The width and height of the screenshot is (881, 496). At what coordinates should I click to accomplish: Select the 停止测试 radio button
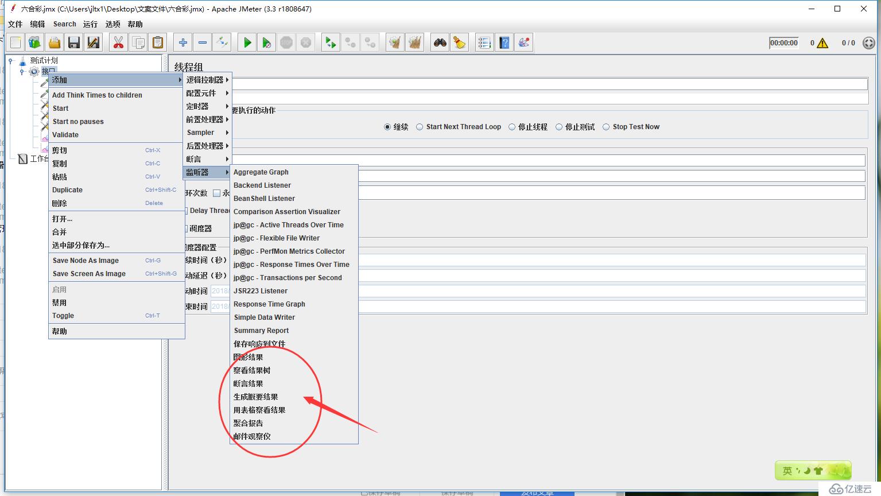click(559, 127)
